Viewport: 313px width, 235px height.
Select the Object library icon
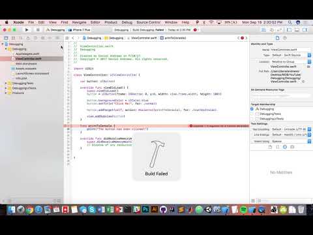coord(285,147)
